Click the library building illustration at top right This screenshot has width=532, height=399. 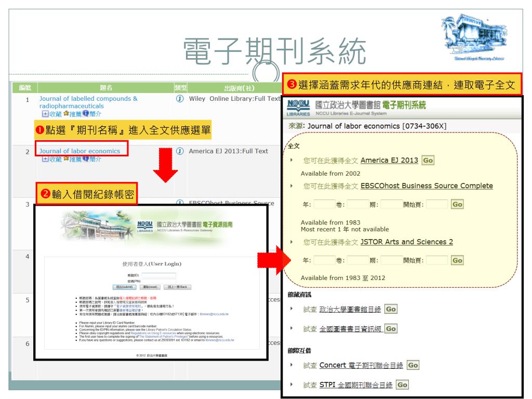pyautogui.click(x=475, y=37)
